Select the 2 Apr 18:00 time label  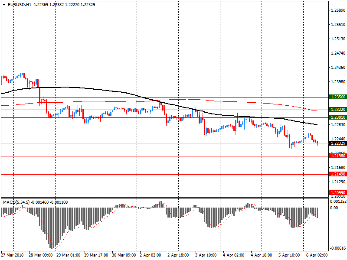[x=178, y=255]
